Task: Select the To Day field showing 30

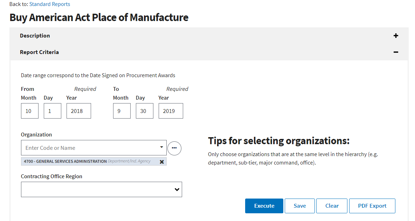Action: [x=145, y=111]
